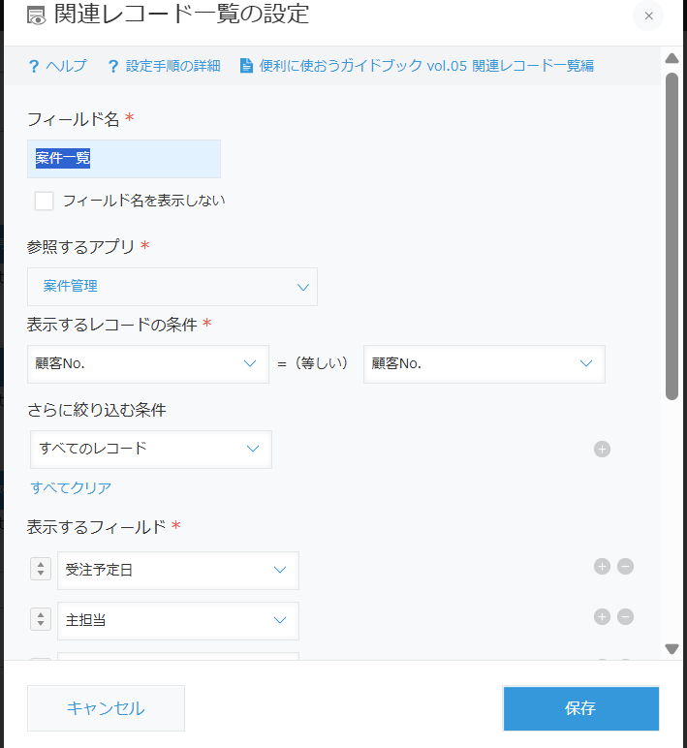
Task: Click the reorder handle for 受注予定日
Action: [41, 569]
